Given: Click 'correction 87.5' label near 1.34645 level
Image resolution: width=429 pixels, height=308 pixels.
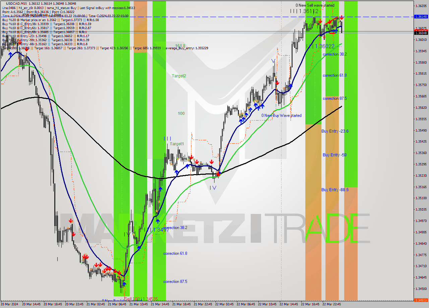Looking at the screenshot, I should coord(175,282).
